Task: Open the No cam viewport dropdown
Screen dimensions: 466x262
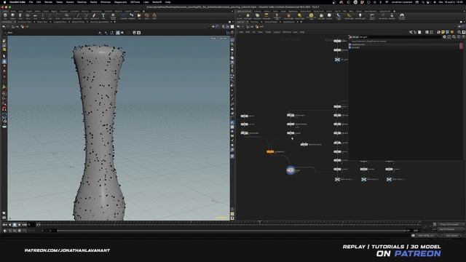Action: click(223, 39)
